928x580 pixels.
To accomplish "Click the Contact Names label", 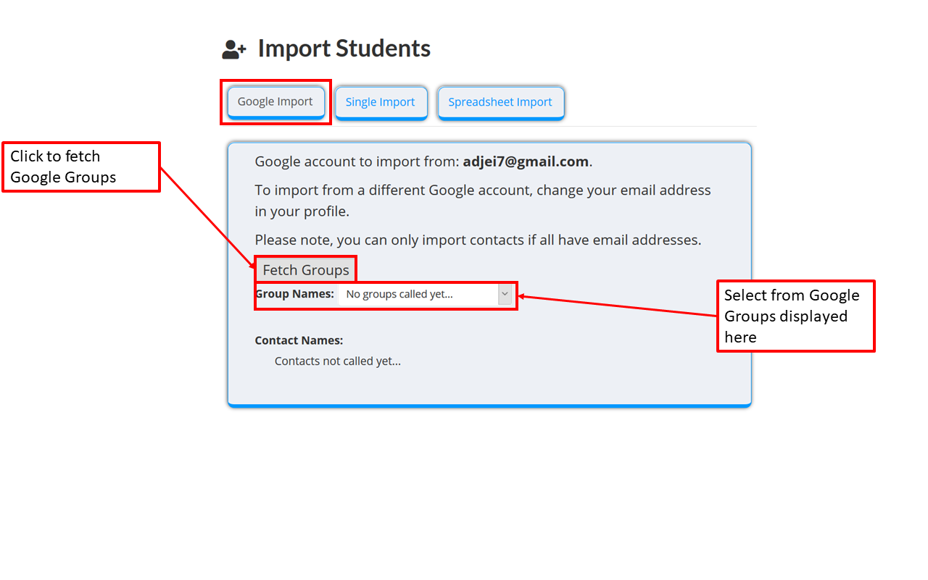I will (299, 340).
